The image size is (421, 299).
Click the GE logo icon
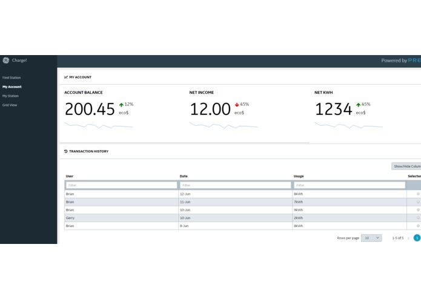(5, 61)
